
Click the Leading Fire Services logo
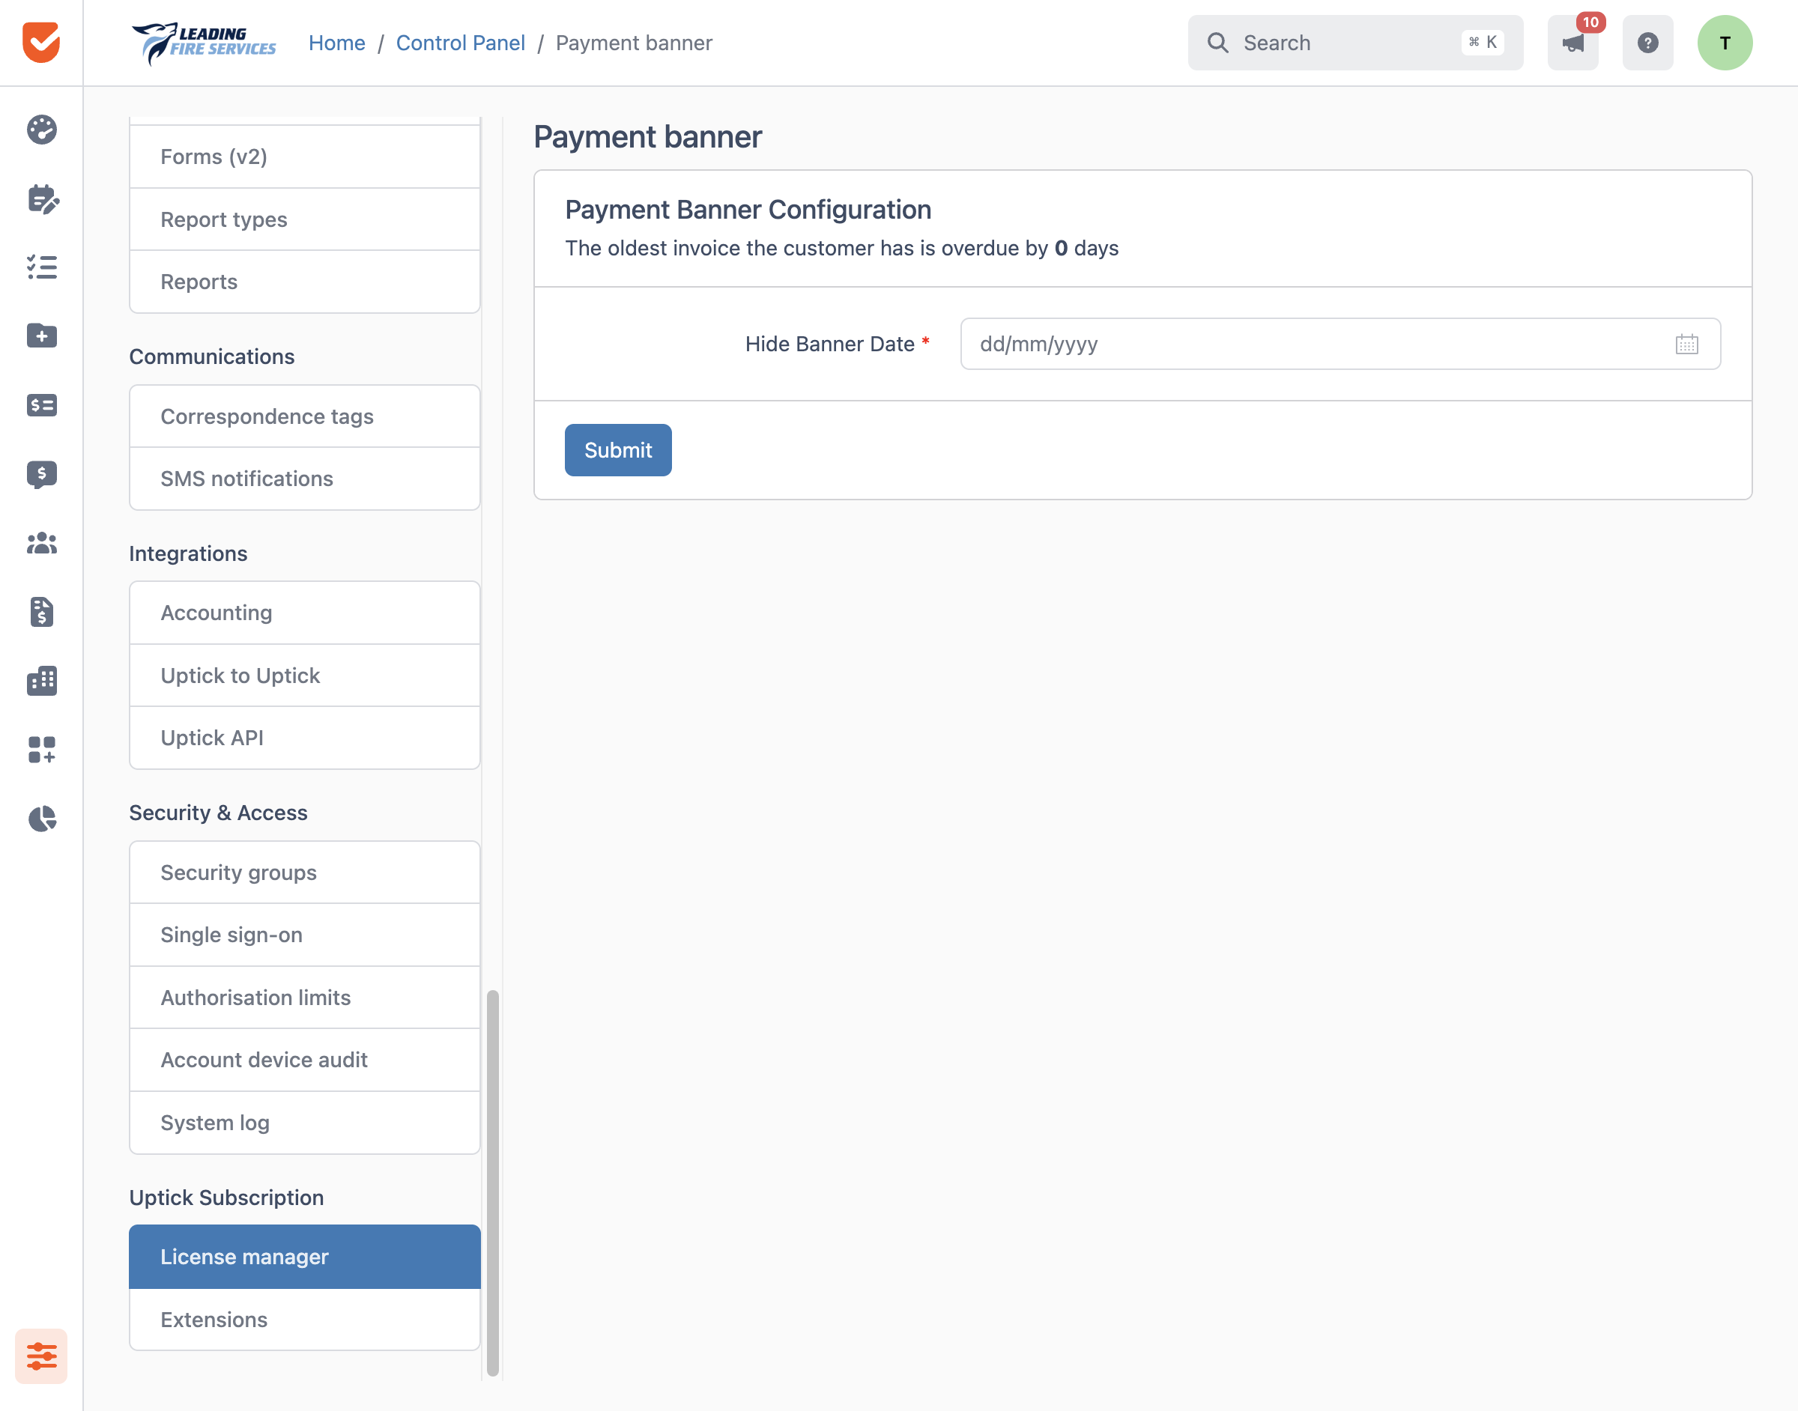coord(204,43)
